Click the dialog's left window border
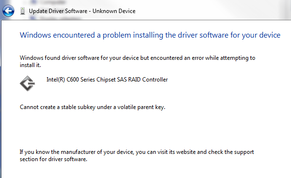 tap(1, 98)
